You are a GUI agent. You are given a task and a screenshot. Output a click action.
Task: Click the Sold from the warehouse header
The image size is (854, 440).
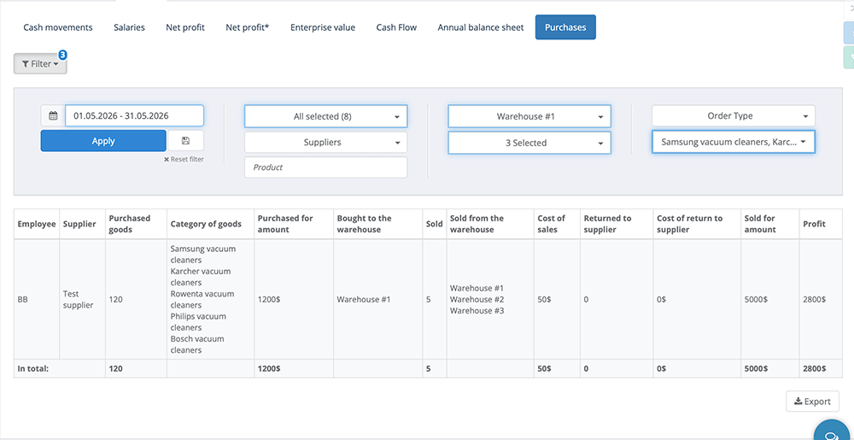[x=490, y=224]
